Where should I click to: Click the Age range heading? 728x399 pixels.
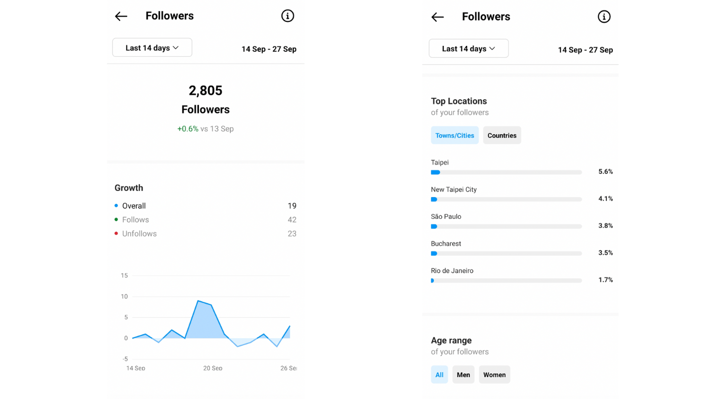(451, 340)
